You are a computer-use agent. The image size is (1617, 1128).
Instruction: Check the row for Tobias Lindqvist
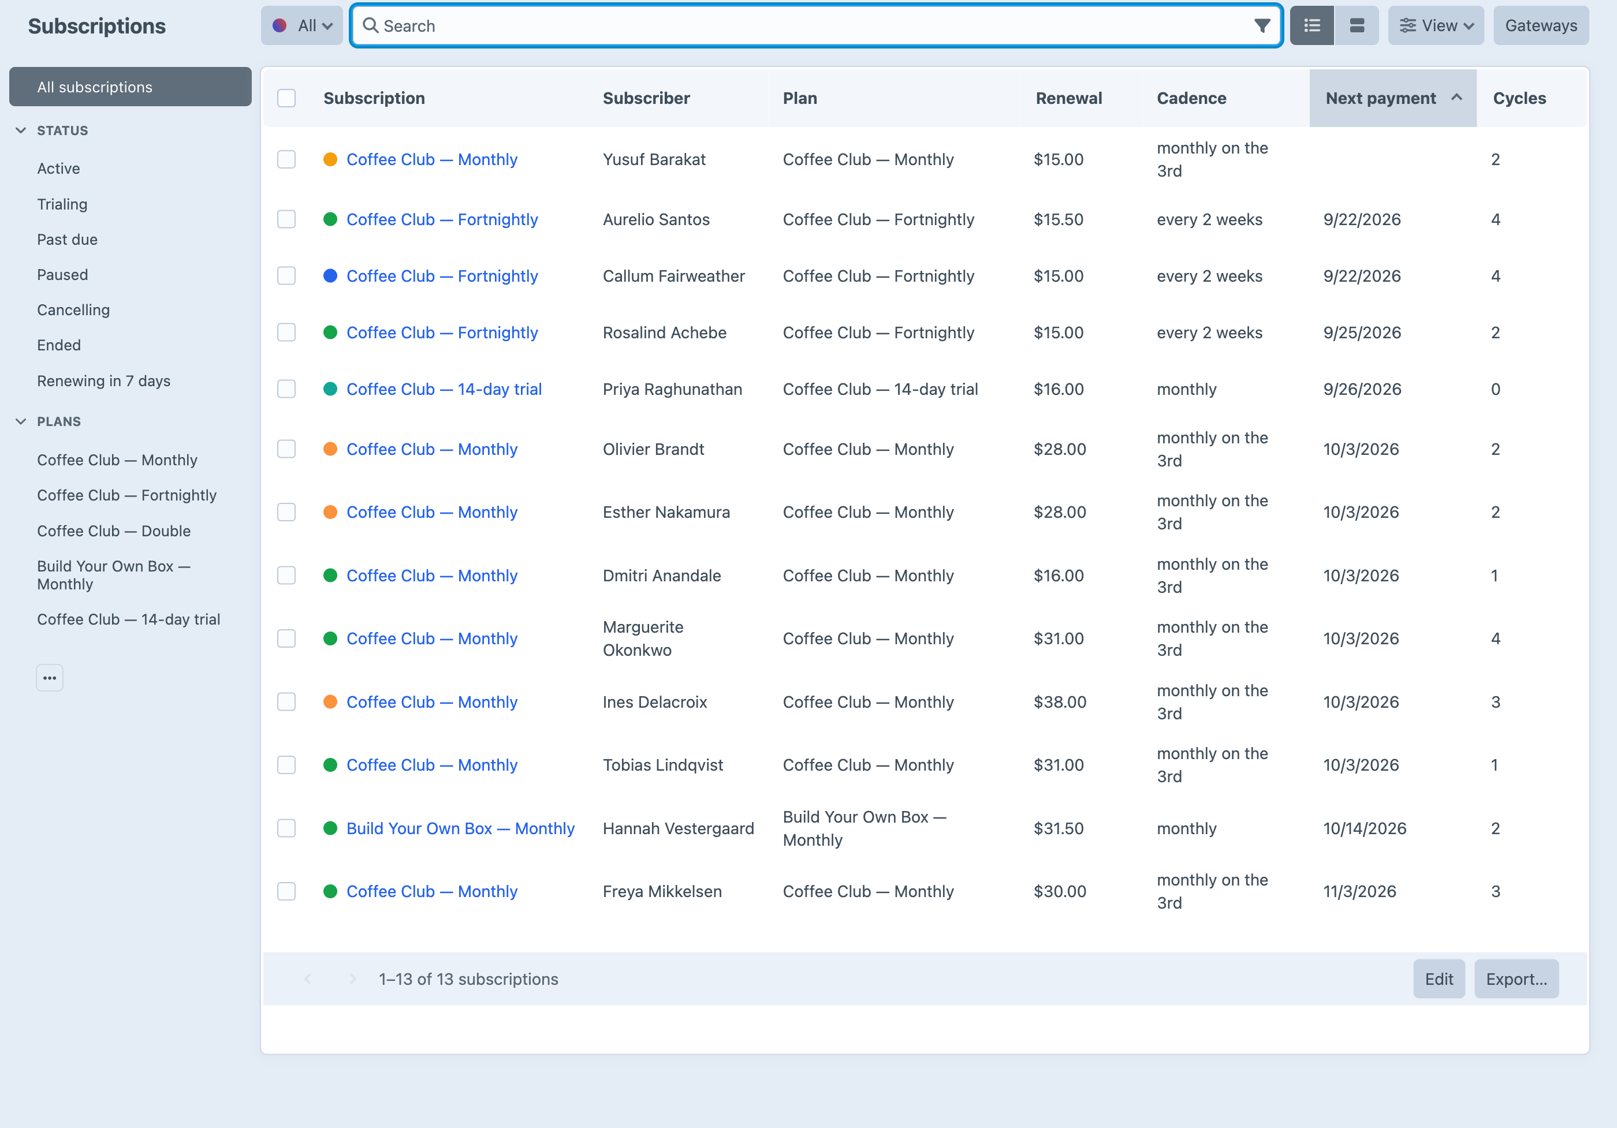pyautogui.click(x=286, y=765)
